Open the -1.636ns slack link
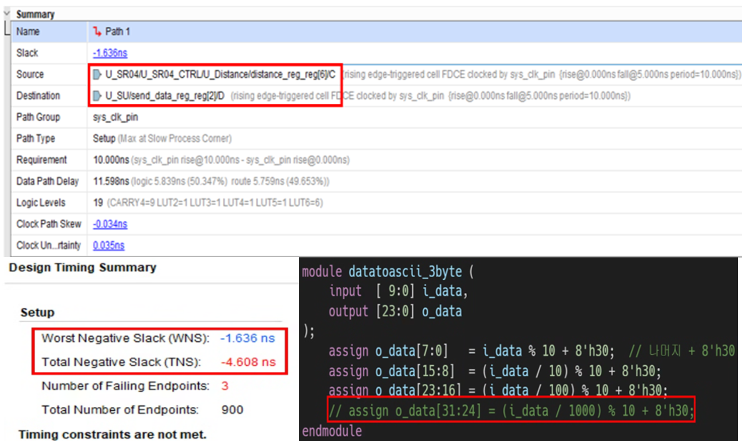 110,53
